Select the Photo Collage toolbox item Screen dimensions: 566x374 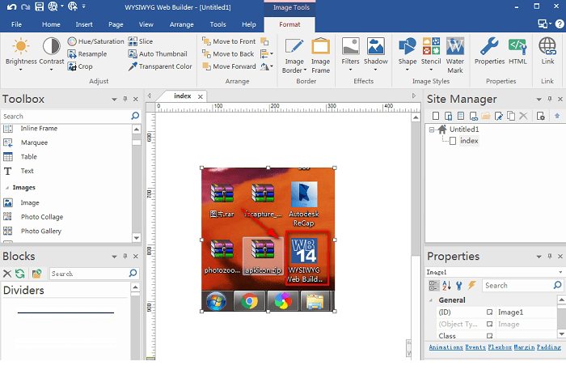[x=42, y=217]
